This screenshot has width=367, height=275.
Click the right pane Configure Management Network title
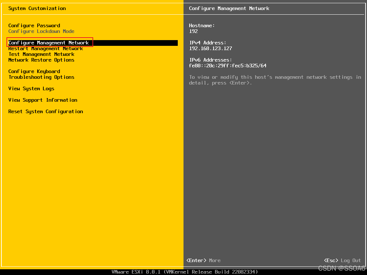(x=229, y=9)
